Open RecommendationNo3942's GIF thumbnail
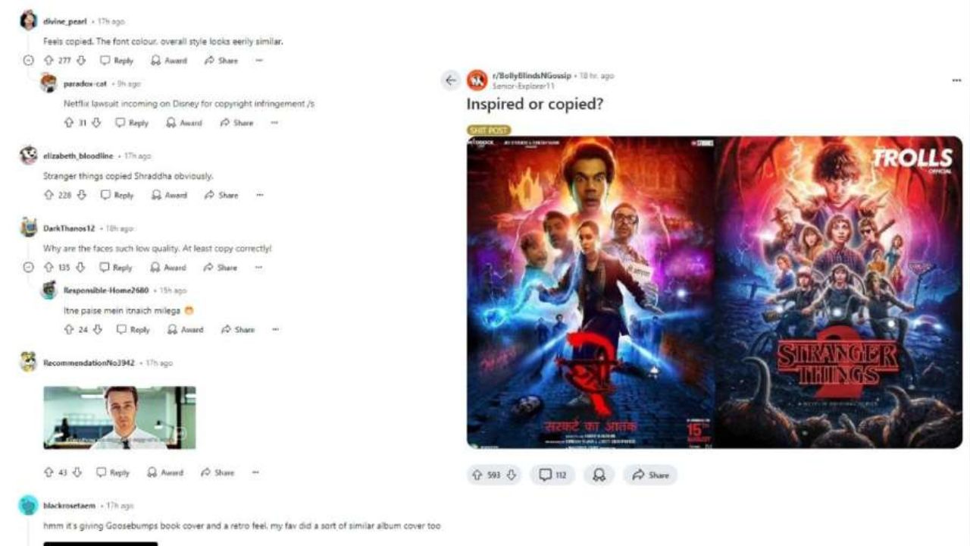The height and width of the screenshot is (546, 970). pos(120,418)
